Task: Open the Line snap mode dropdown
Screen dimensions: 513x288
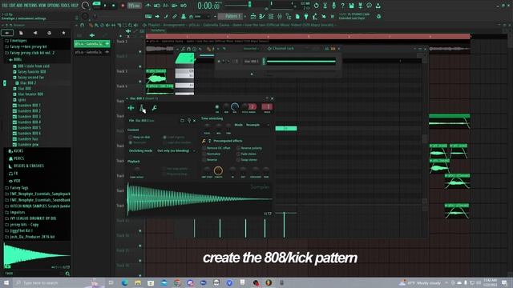Action: [203, 16]
